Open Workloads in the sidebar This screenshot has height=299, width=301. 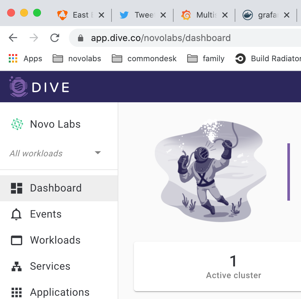click(x=59, y=240)
